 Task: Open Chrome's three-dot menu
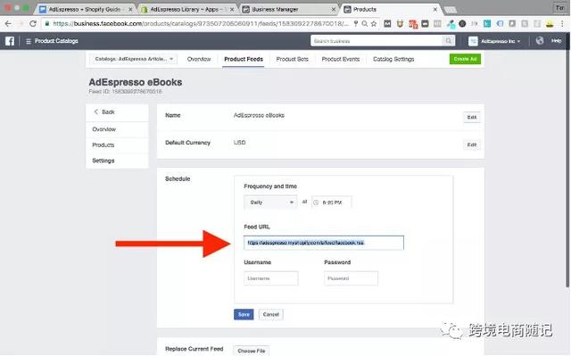pos(563,24)
